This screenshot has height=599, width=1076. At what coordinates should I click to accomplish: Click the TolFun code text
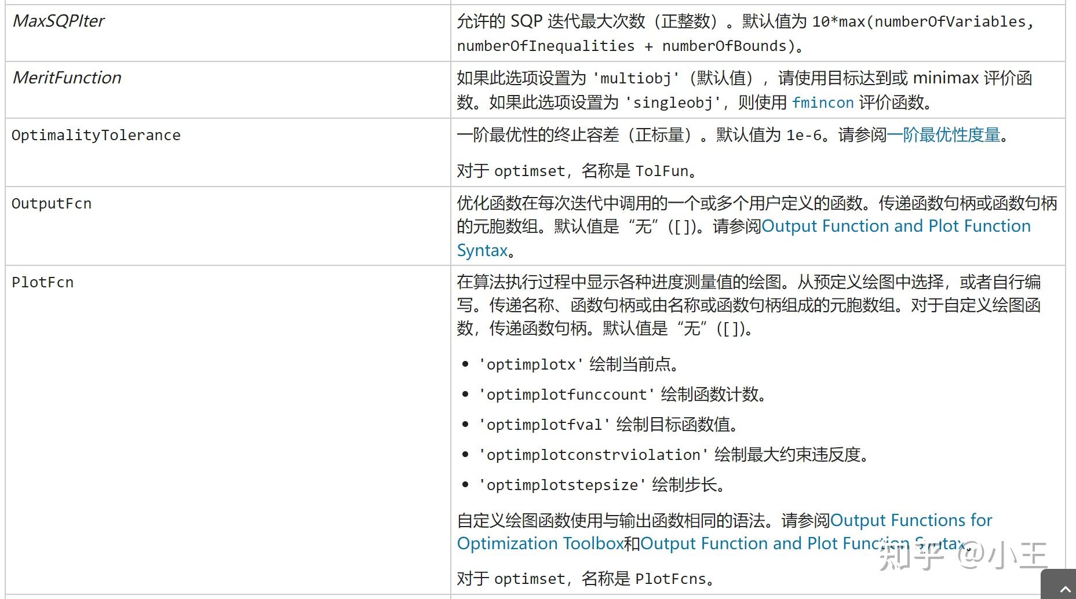[x=662, y=171]
